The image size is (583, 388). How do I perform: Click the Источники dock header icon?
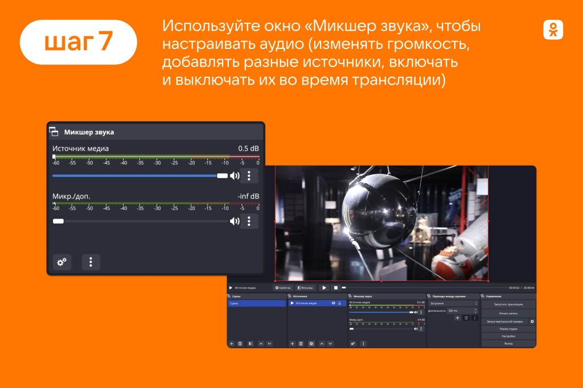pyautogui.click(x=290, y=296)
